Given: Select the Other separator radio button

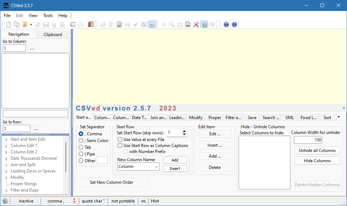Looking at the screenshot, I should coord(81,161).
